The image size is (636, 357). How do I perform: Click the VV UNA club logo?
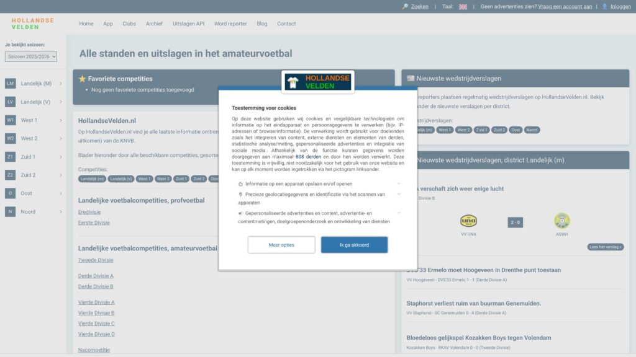[x=468, y=221]
